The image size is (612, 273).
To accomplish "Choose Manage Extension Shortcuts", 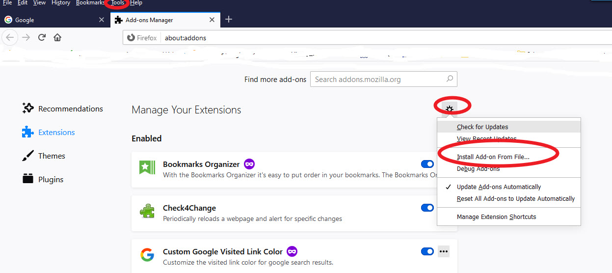I will (x=509, y=217).
